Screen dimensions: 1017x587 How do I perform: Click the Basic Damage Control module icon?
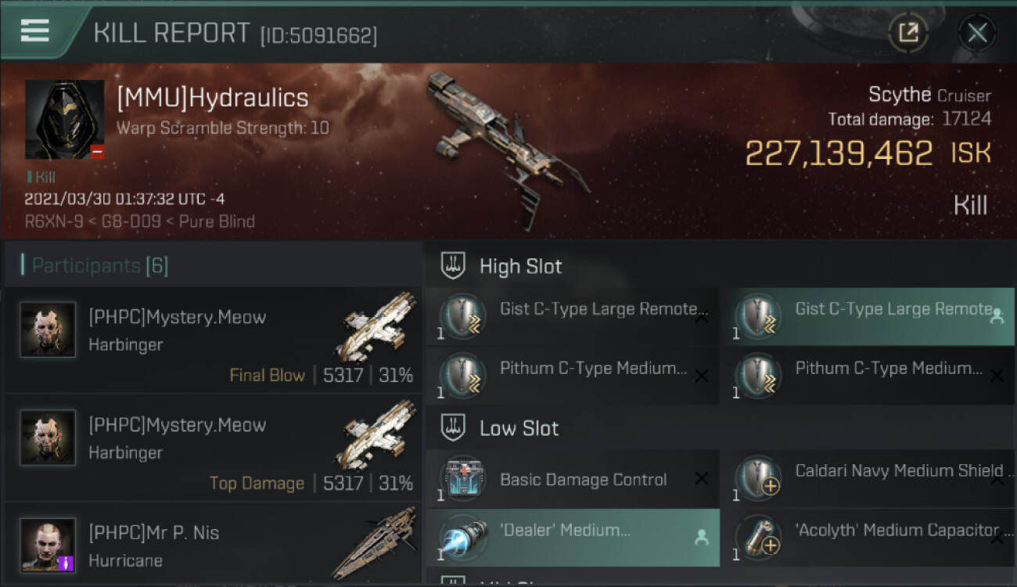[462, 479]
